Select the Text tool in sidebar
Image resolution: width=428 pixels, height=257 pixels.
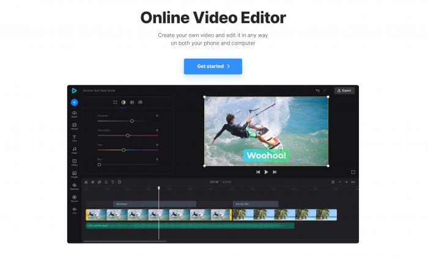point(74,138)
